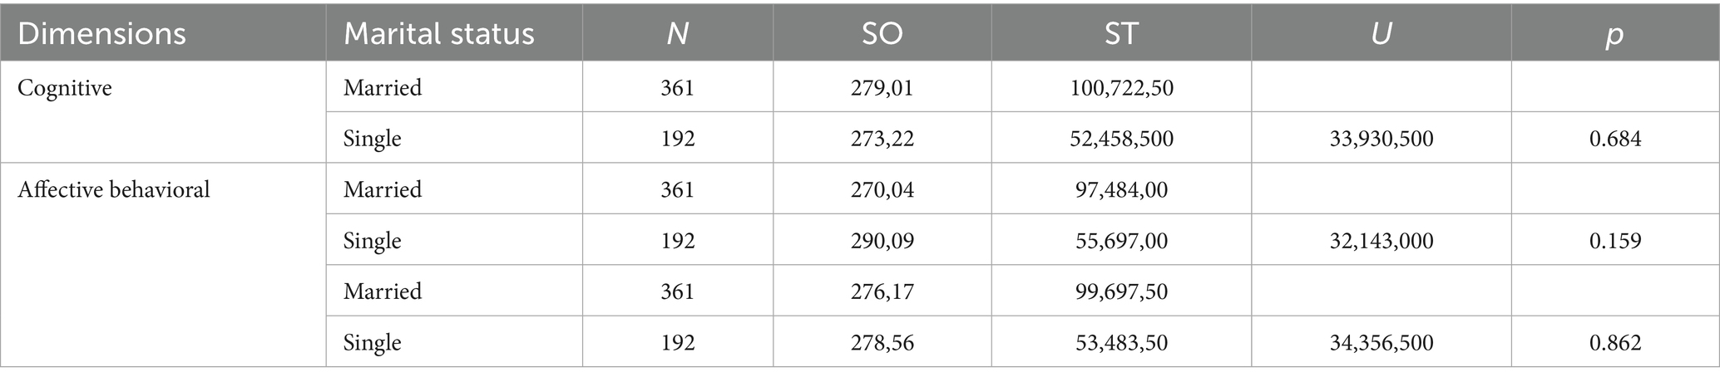Select the U column header
The height and width of the screenshot is (382, 1720).
coord(1381,33)
